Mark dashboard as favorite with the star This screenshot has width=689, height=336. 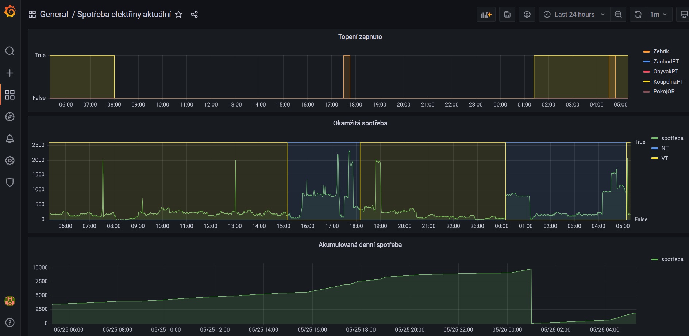coord(178,15)
